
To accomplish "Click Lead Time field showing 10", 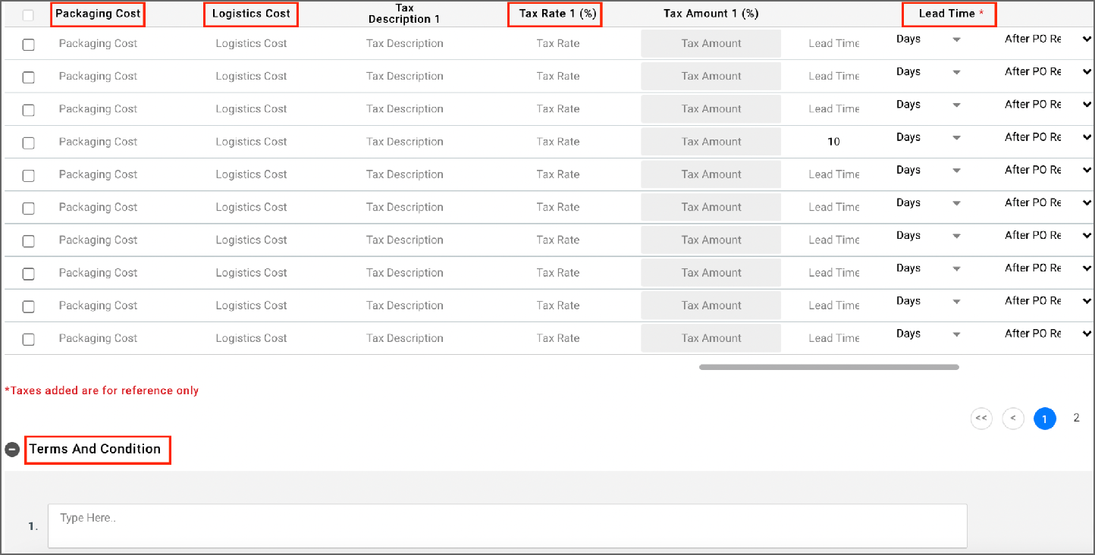I will (833, 142).
